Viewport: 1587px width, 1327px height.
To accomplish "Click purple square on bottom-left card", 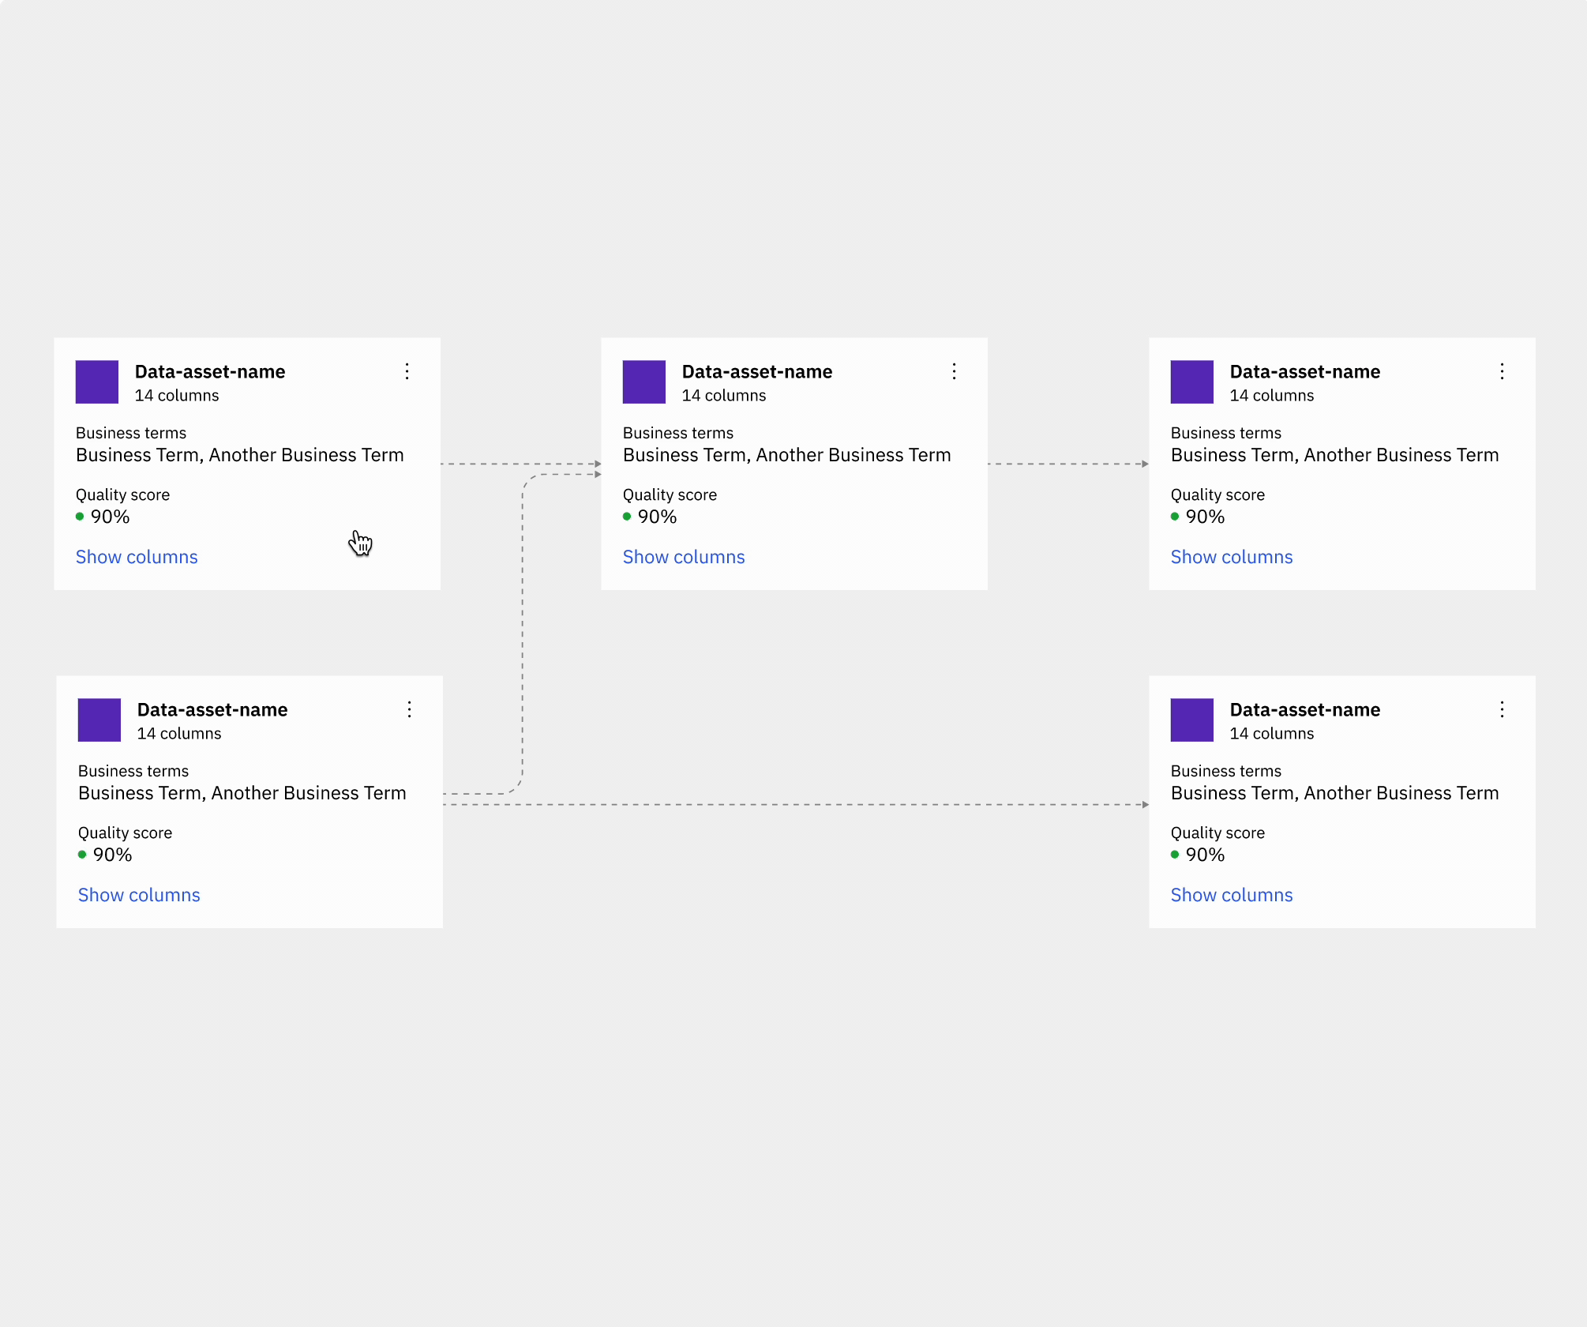I will coord(99,720).
